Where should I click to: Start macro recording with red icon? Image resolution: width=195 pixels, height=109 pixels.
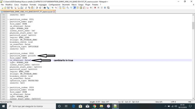95,8
